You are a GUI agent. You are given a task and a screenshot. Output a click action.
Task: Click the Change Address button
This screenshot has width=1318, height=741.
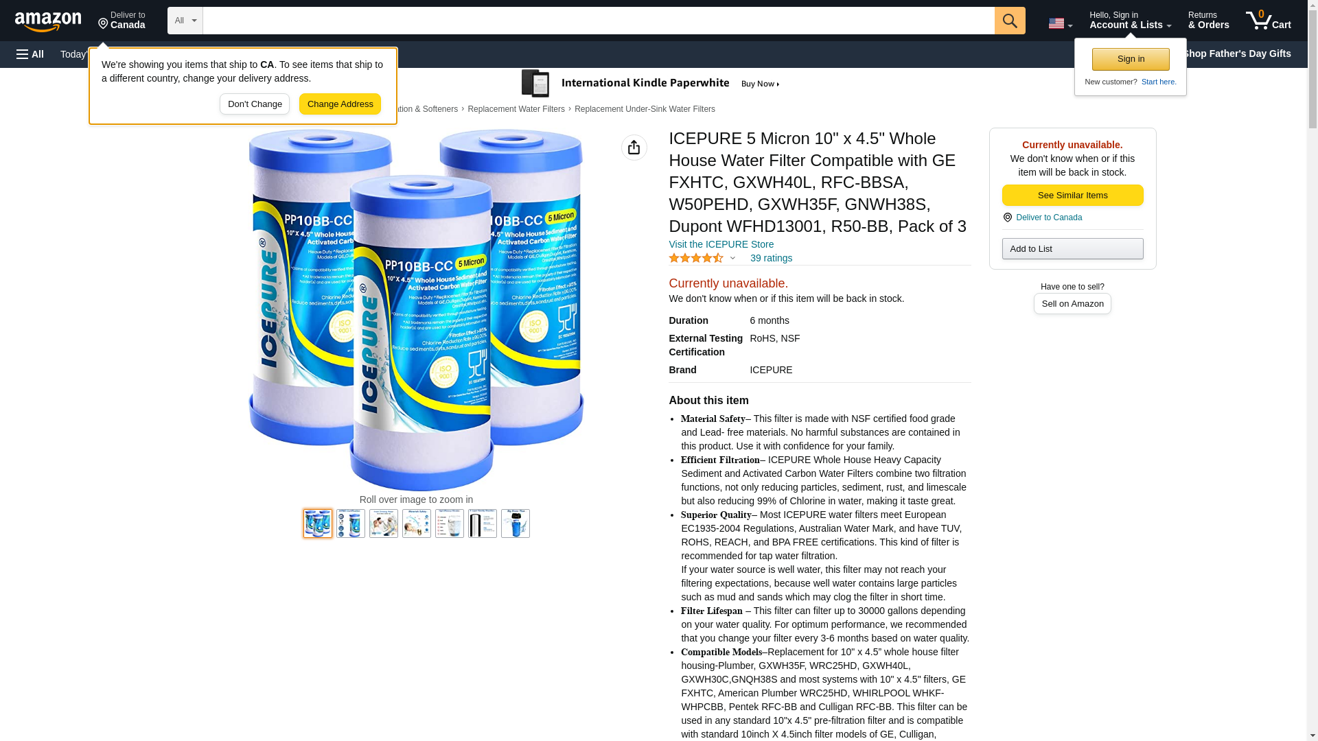[340, 104]
